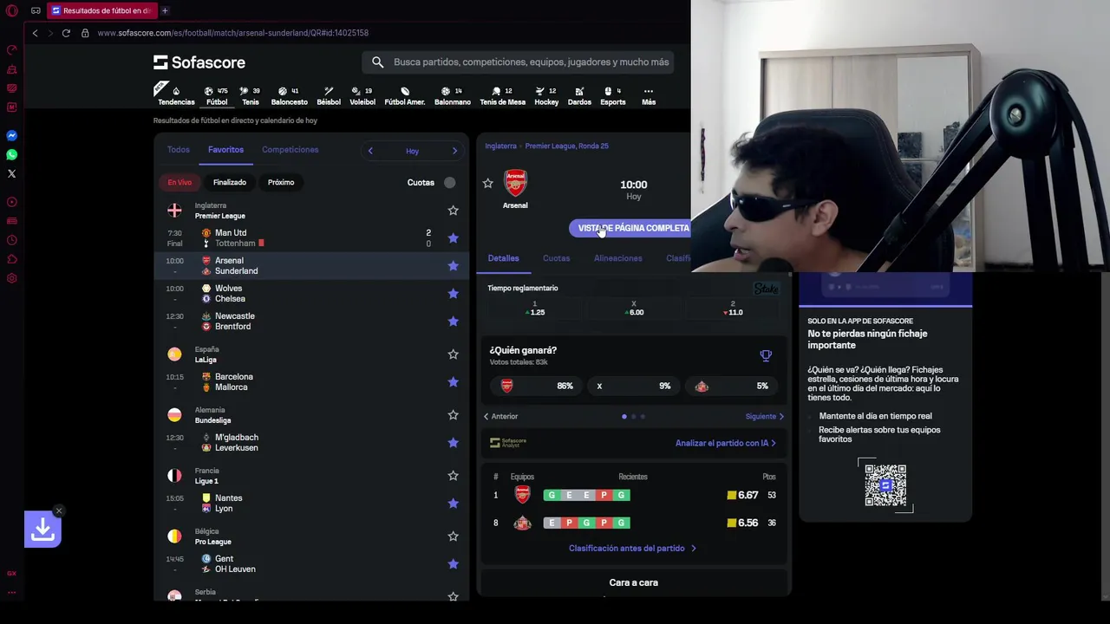
Task: Switch to the Favoritos tab
Action: pyautogui.click(x=225, y=150)
